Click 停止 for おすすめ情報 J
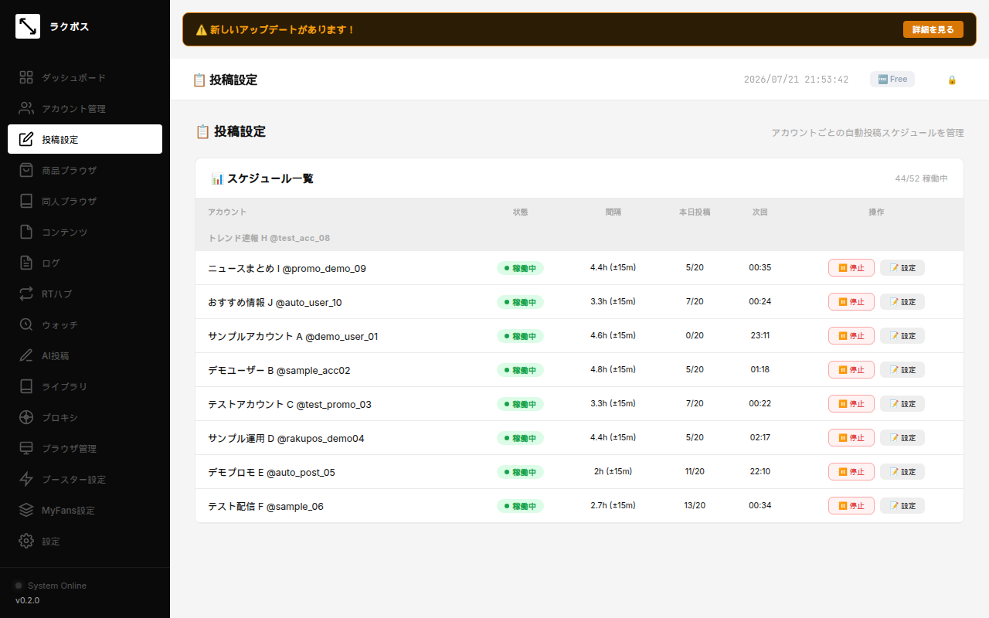Image resolution: width=989 pixels, height=618 pixels. click(851, 301)
